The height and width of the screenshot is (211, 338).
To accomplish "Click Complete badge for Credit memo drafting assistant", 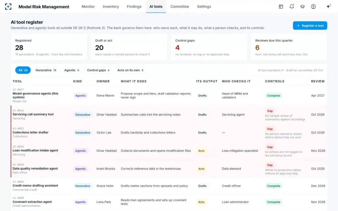I will [274, 186].
